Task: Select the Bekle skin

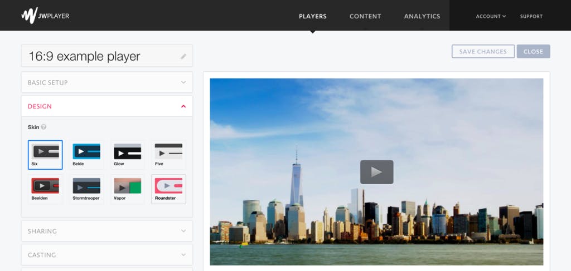Action: tap(86, 155)
